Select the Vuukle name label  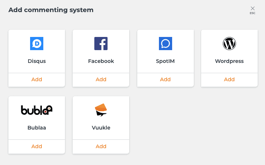(101, 128)
